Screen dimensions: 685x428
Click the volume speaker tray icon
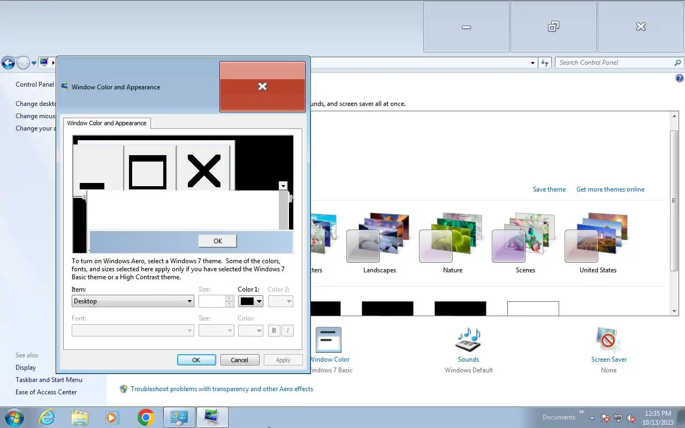tap(631, 418)
